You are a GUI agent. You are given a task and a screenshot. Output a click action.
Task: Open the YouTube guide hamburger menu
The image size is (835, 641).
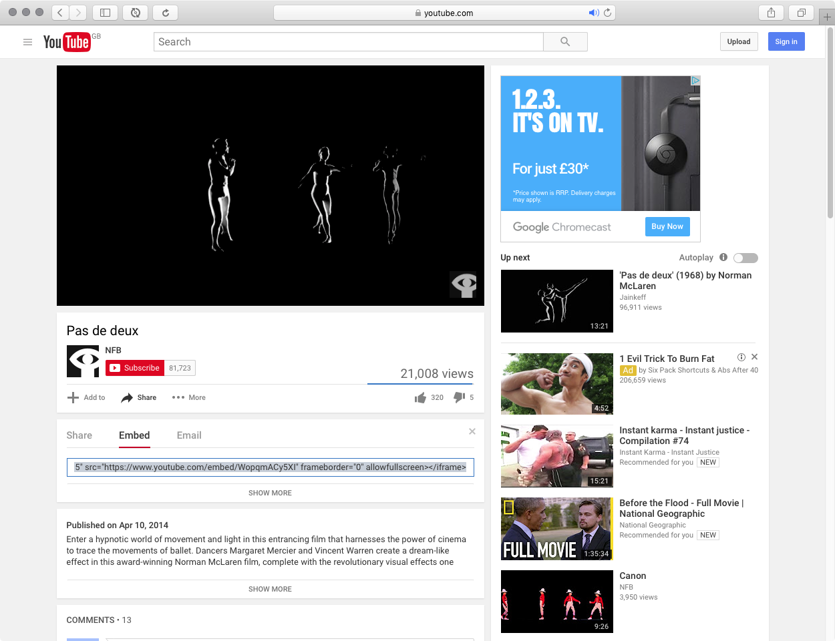pos(27,42)
